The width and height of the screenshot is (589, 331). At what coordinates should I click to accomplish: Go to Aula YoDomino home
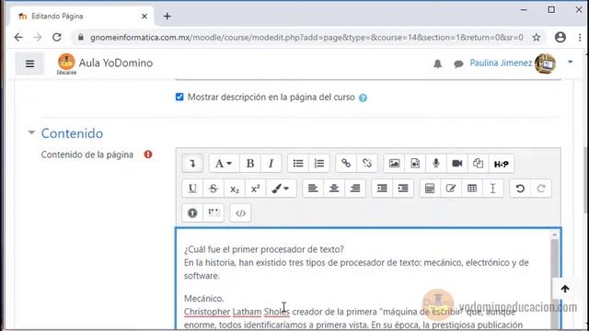pos(105,63)
